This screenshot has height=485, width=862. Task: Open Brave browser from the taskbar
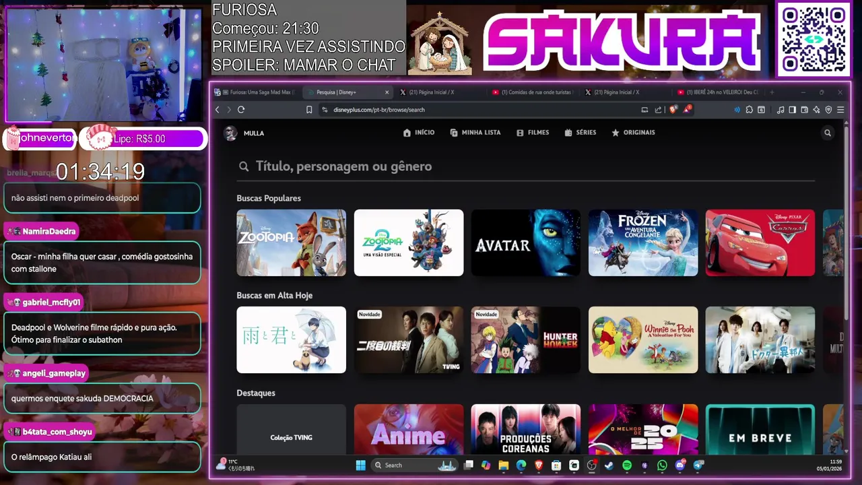coord(538,465)
